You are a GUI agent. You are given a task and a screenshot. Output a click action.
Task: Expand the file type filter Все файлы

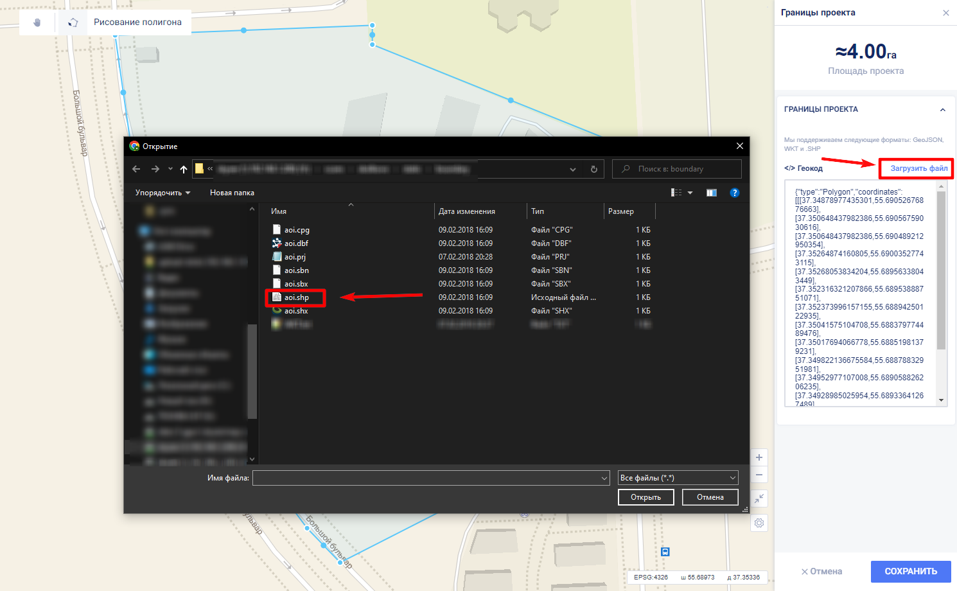(678, 478)
